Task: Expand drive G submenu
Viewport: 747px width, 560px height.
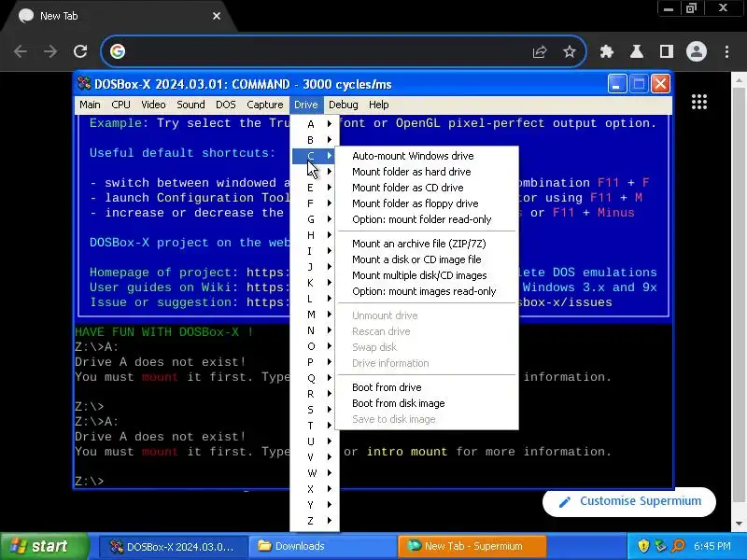Action: (315, 219)
